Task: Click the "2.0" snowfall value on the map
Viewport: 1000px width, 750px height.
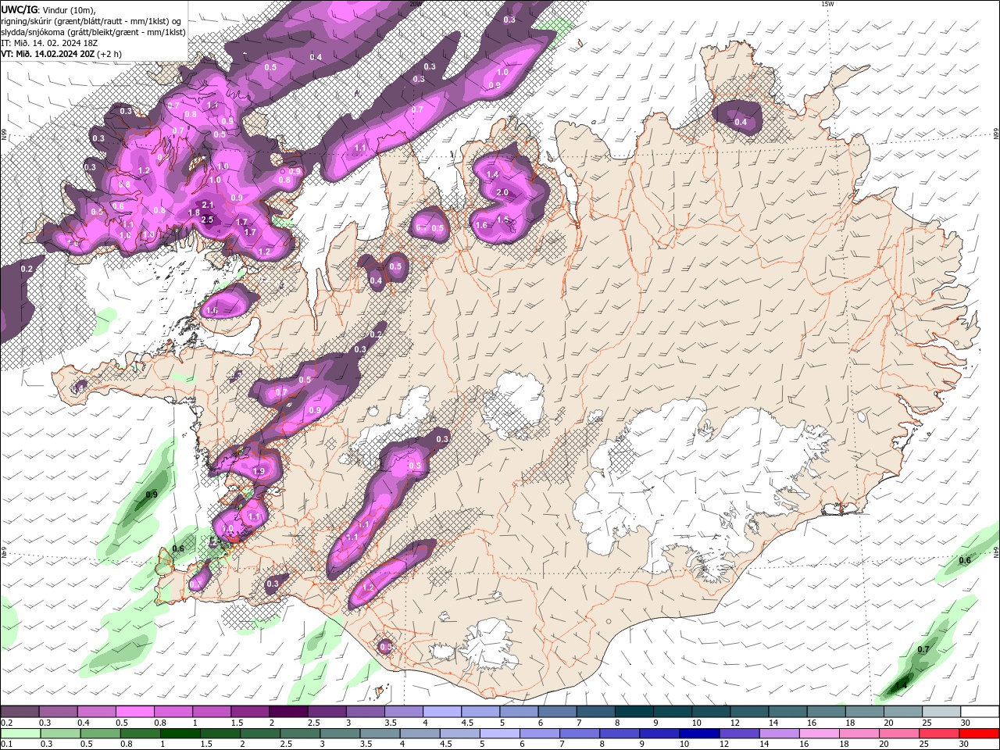Action: [502, 192]
